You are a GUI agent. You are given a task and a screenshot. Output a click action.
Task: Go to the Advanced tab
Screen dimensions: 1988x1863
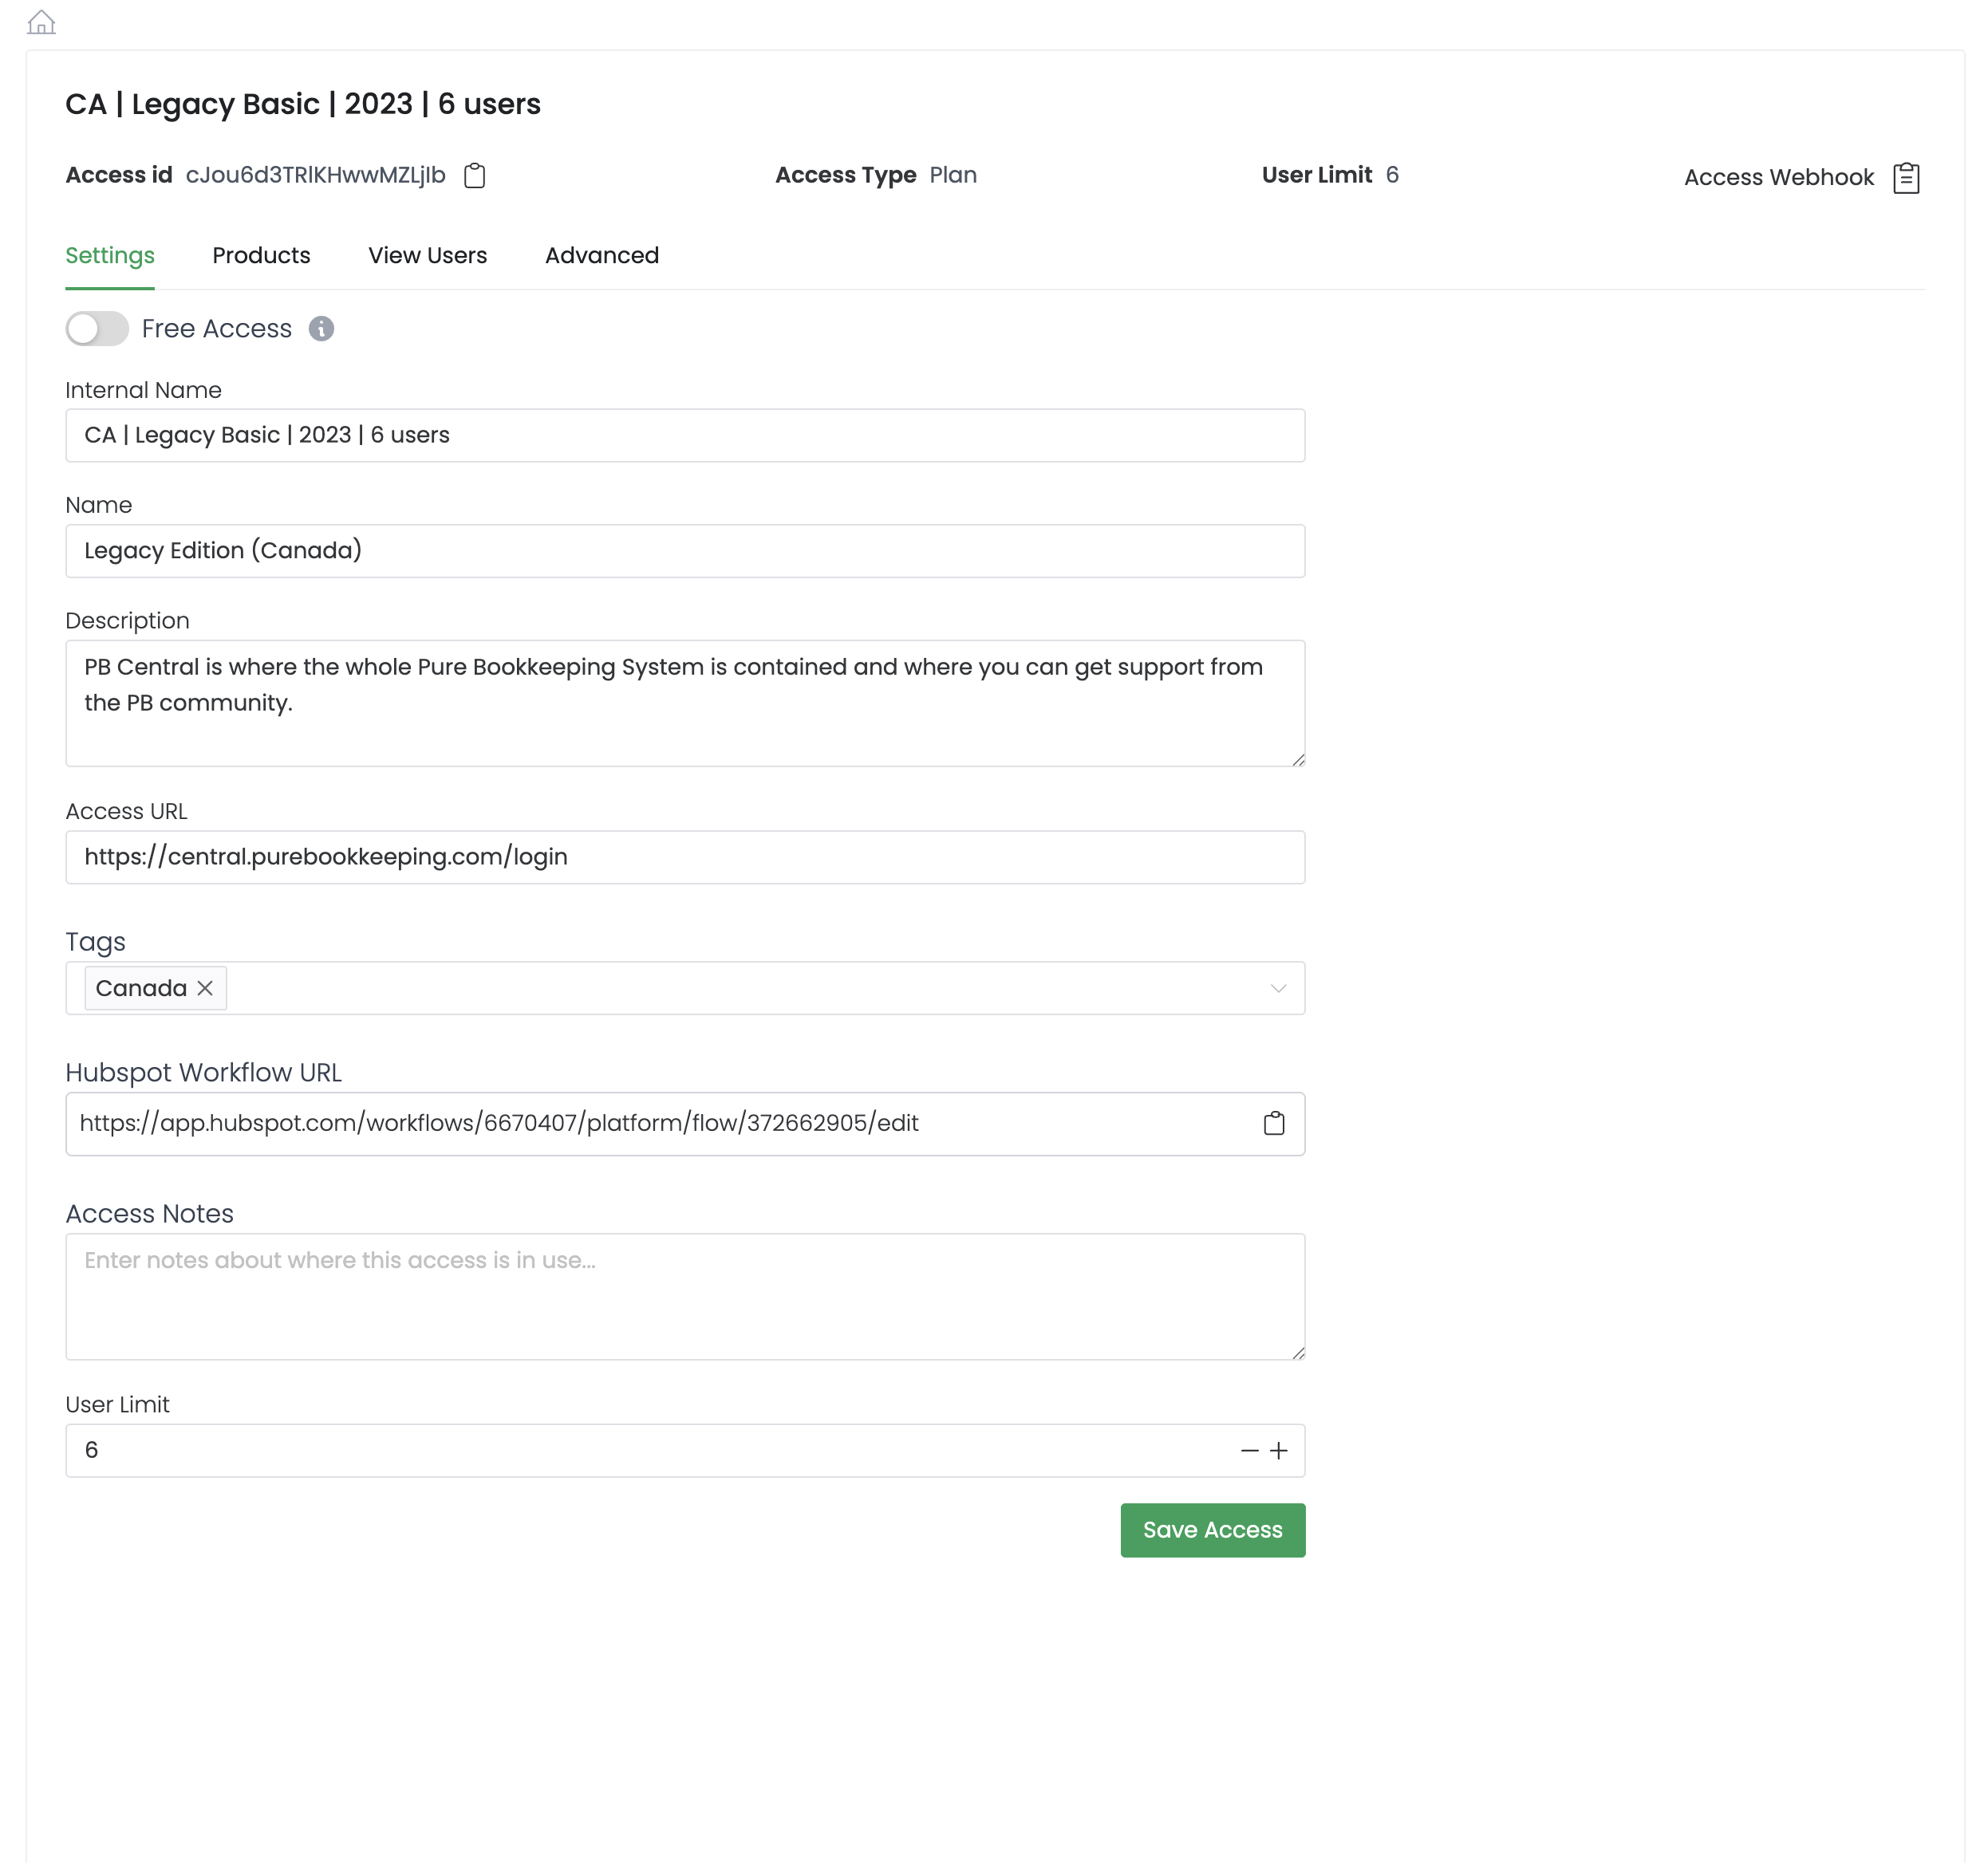pyautogui.click(x=601, y=256)
